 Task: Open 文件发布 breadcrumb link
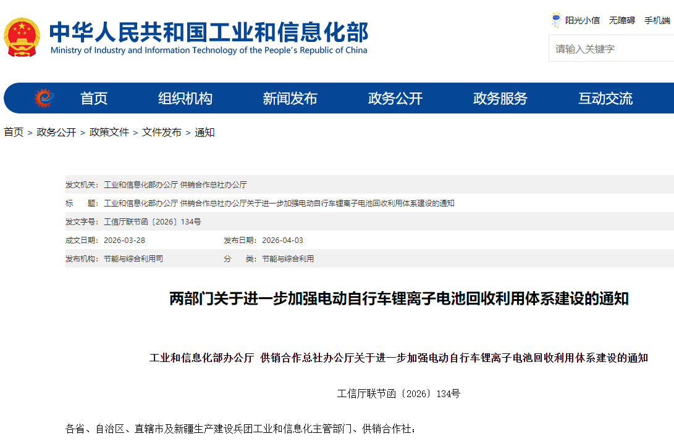click(x=162, y=132)
